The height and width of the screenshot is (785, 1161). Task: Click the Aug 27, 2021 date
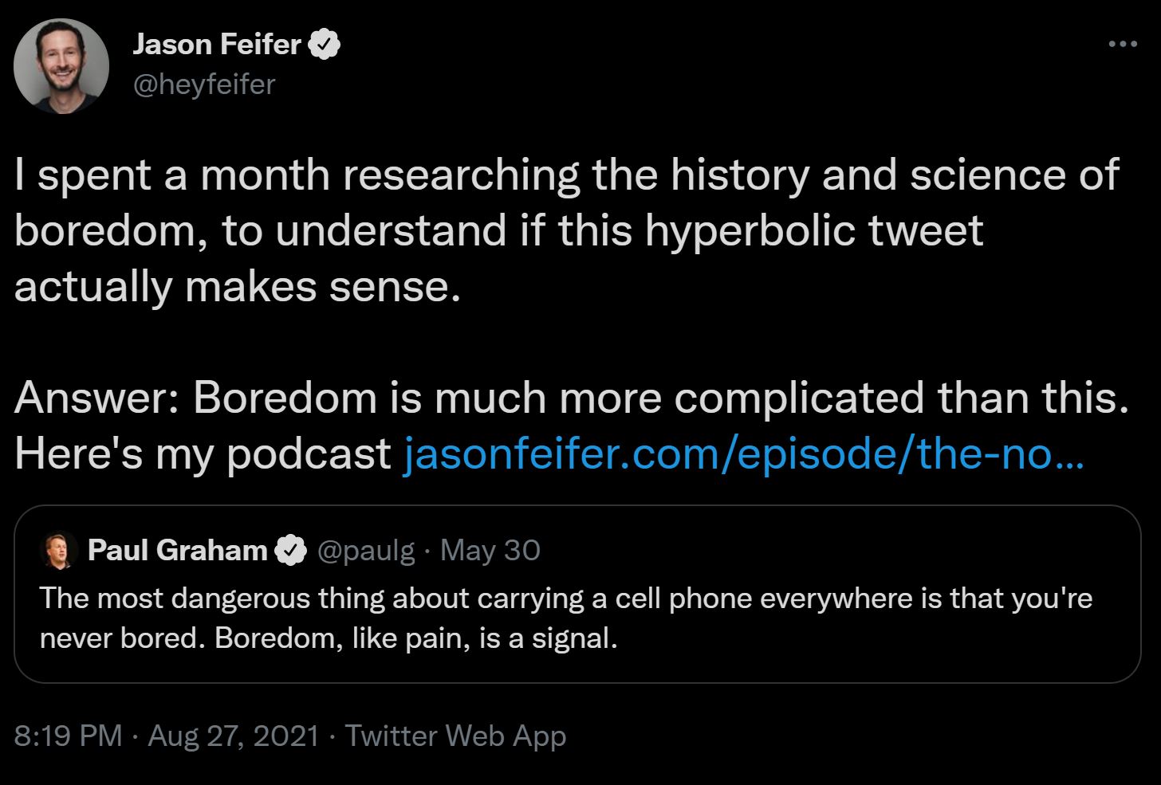pyautogui.click(x=234, y=736)
